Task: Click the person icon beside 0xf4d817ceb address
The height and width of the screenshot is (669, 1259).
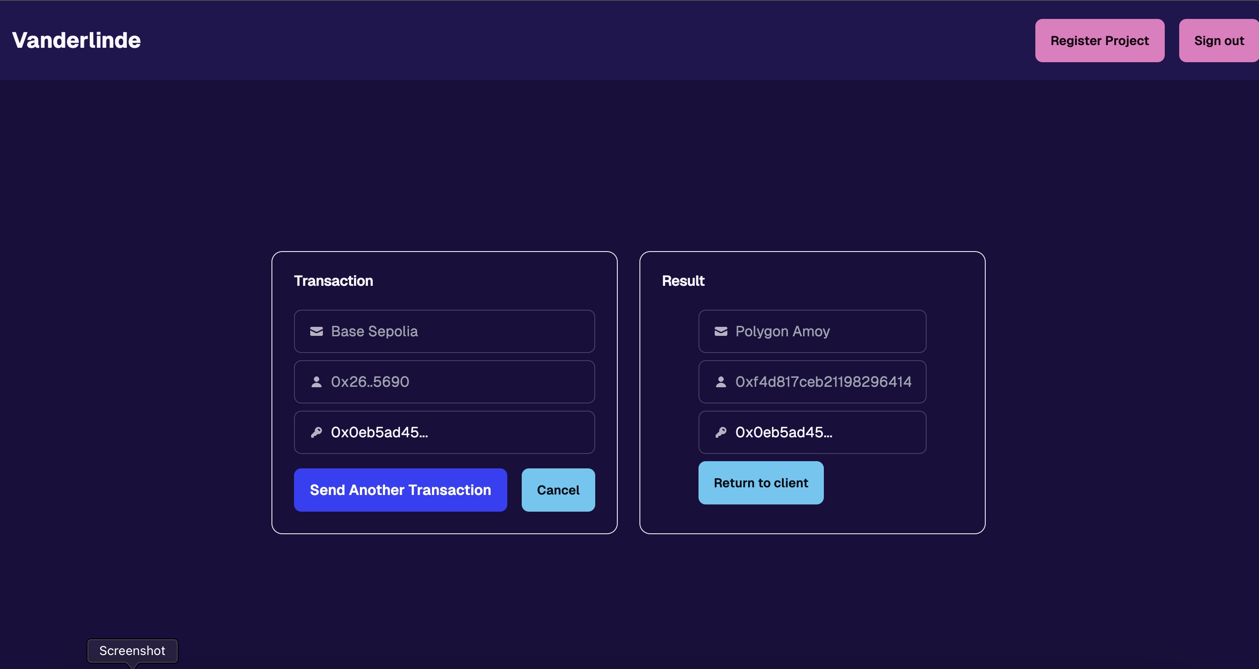Action: tap(721, 382)
